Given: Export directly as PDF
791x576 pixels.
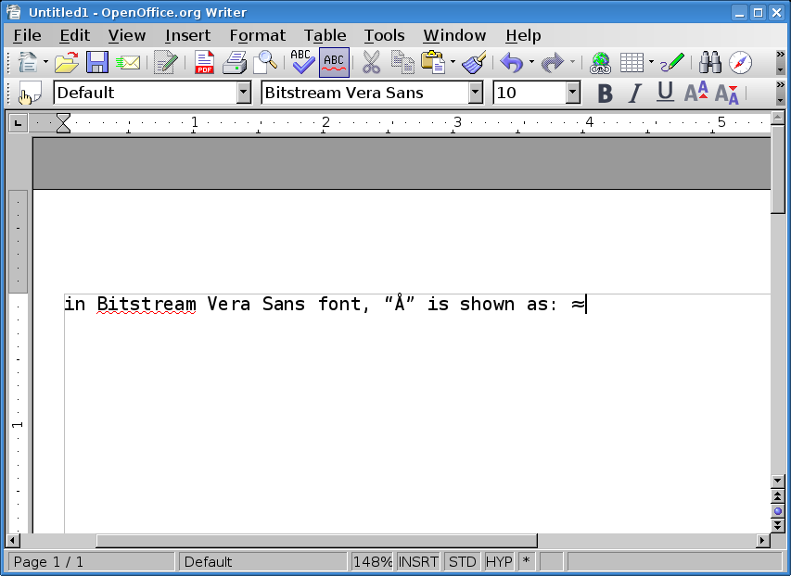Looking at the screenshot, I should click(204, 62).
